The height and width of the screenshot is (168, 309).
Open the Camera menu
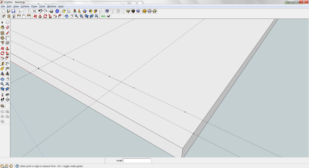(25, 6)
